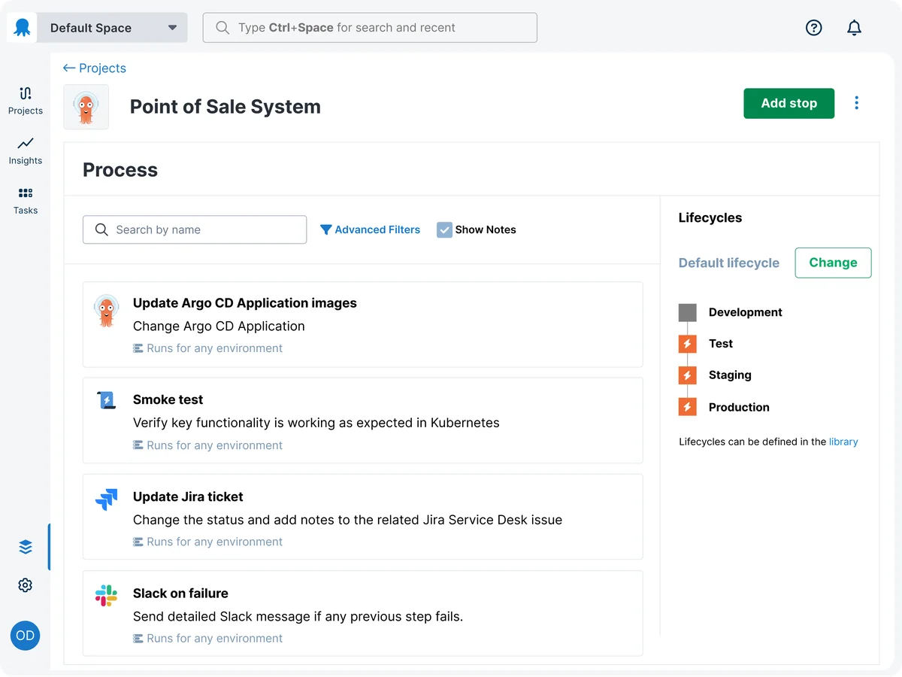Click the Search by name field
The height and width of the screenshot is (677, 902).
(195, 229)
